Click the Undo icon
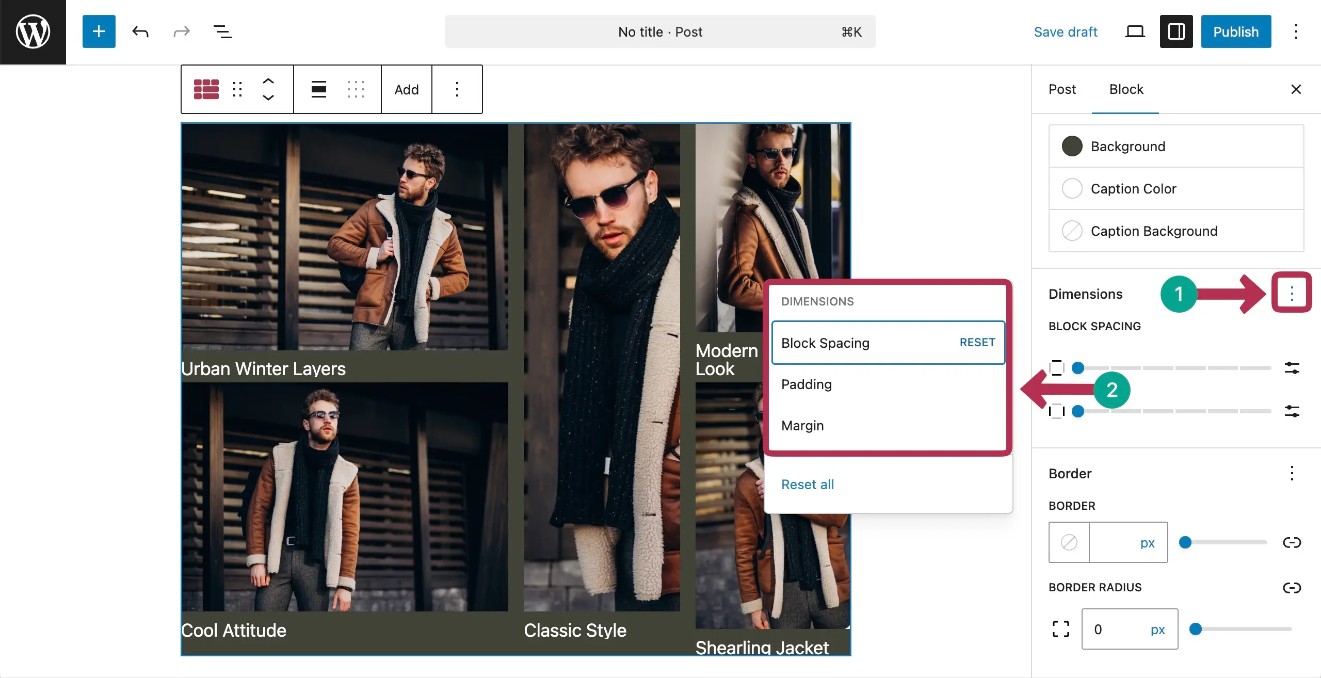The image size is (1321, 678). (140, 31)
